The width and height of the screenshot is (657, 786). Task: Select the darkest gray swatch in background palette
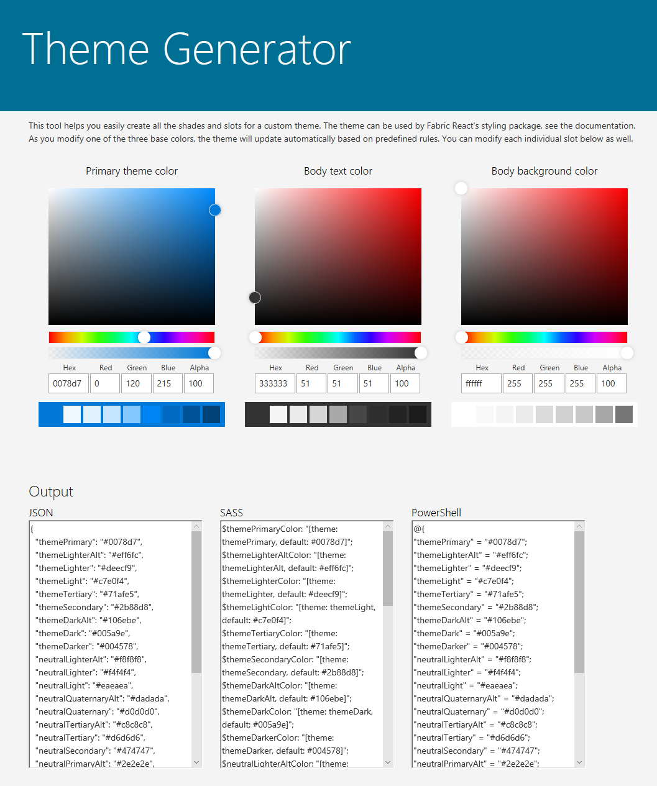tap(623, 414)
